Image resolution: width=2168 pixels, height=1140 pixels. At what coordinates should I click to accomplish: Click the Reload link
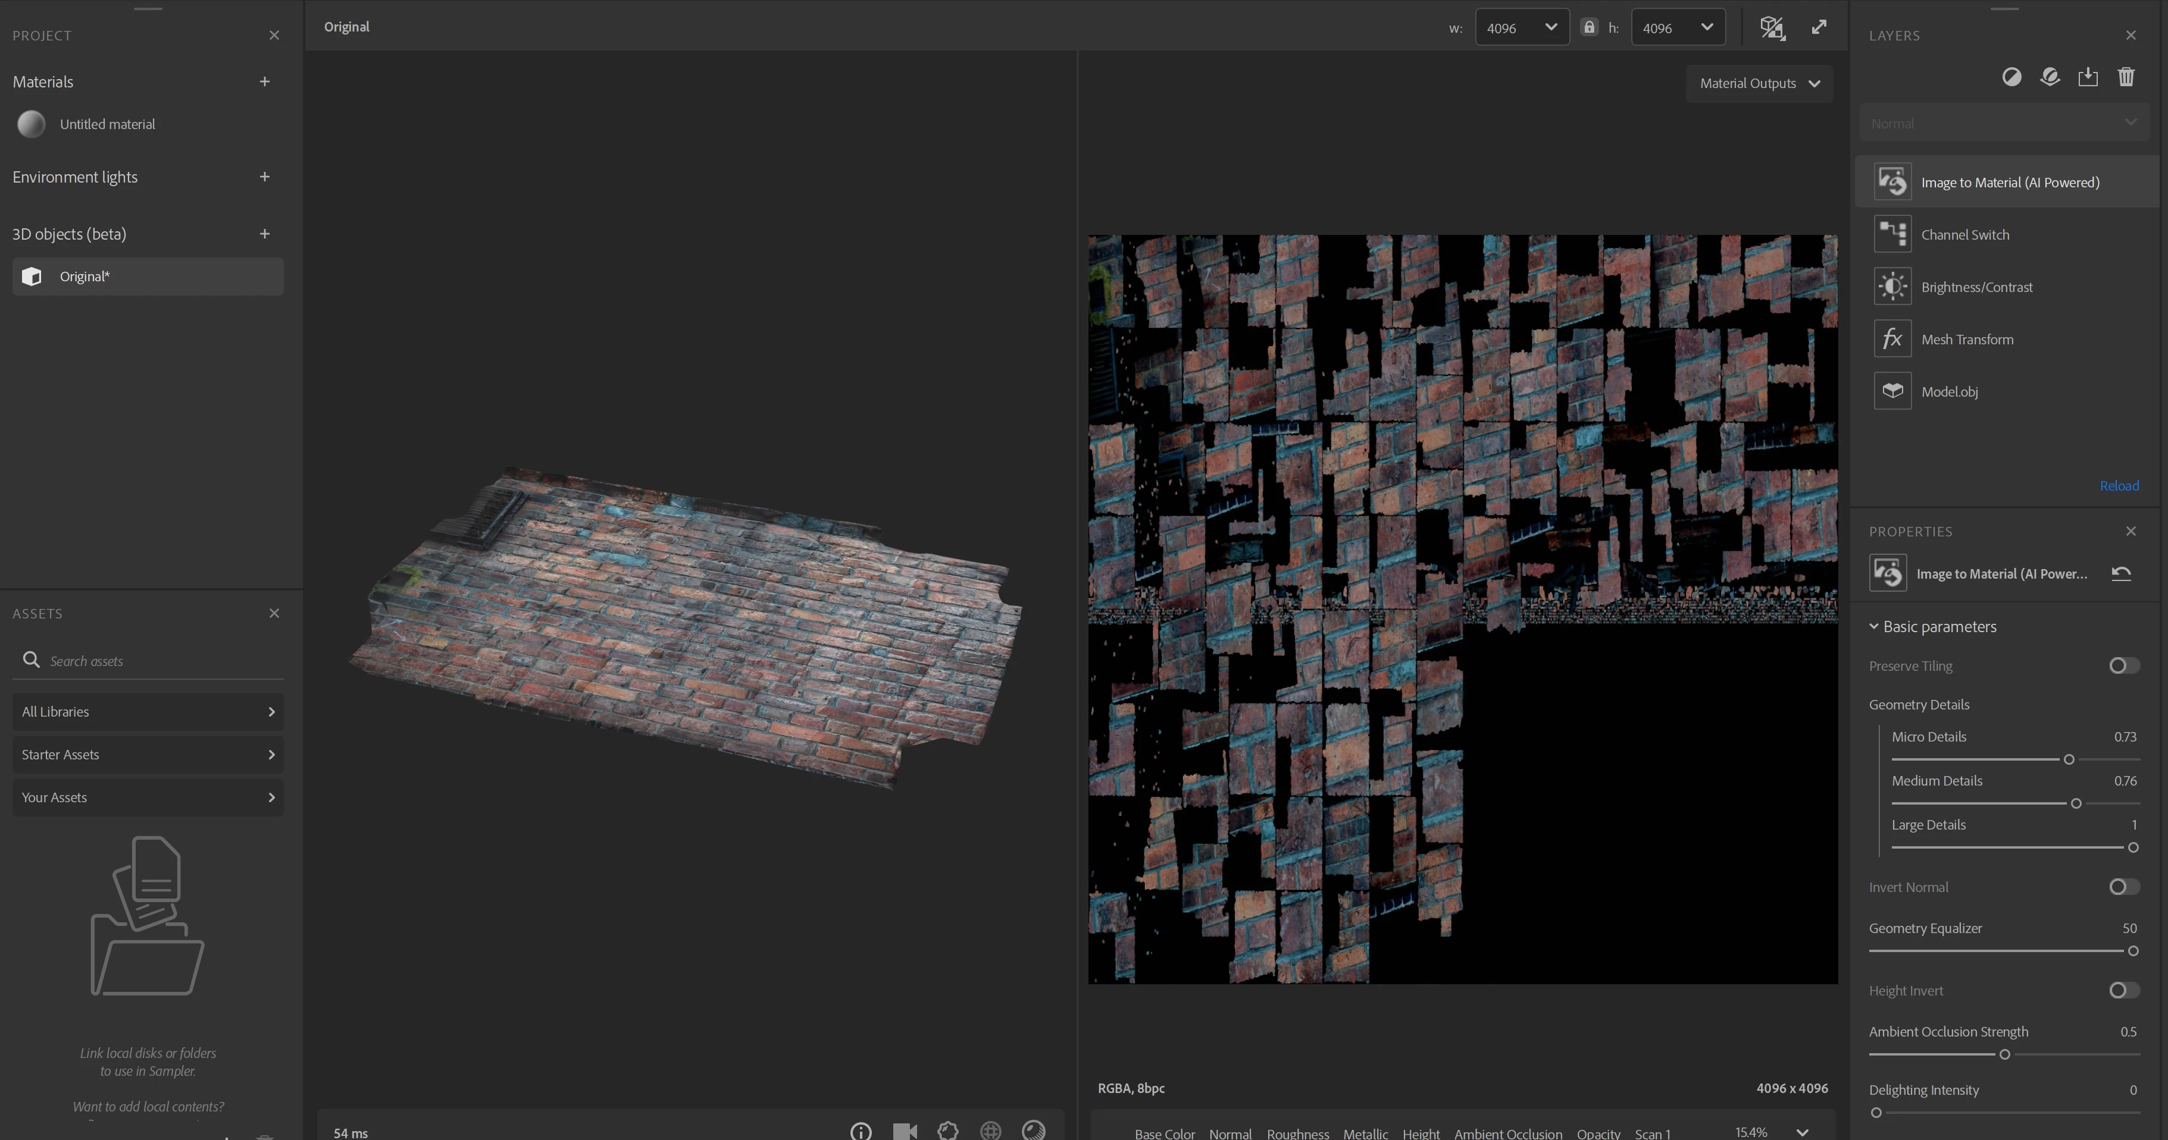pyautogui.click(x=2119, y=486)
